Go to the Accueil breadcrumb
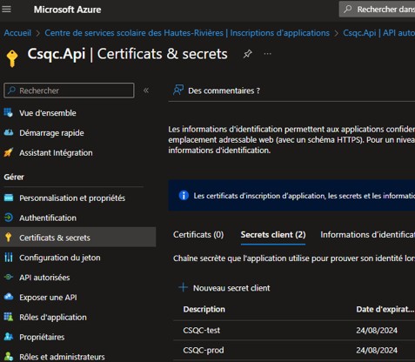Viewport: 415px width, 362px height. [17, 33]
